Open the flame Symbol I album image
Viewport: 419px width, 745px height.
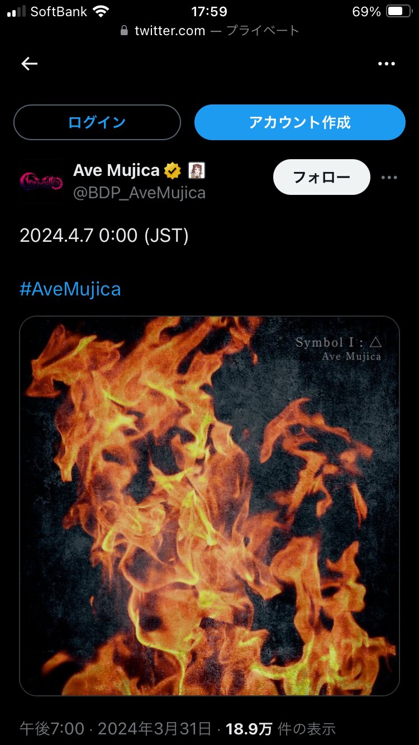pos(209,506)
